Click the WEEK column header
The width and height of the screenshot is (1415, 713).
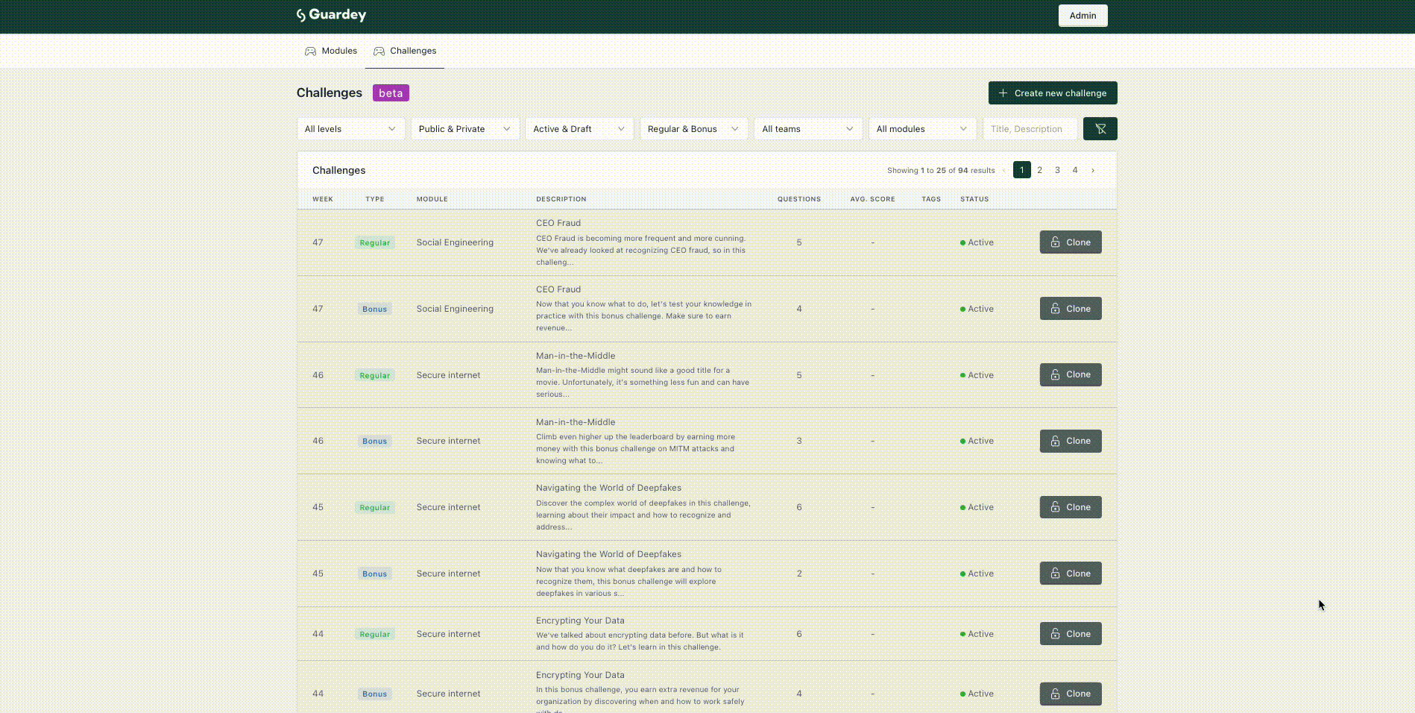tap(323, 199)
